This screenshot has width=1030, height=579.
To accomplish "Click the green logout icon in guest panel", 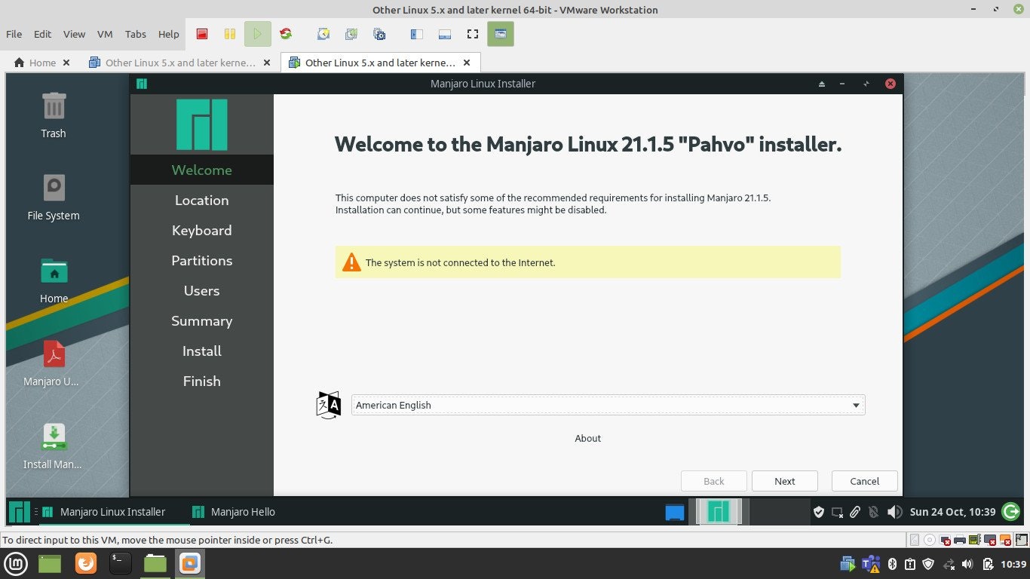I will pos(1011,512).
